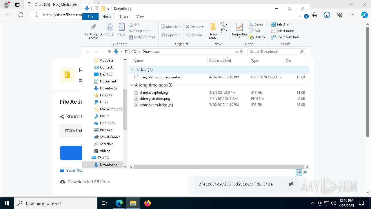Copy the hash in the browser page
The width and height of the screenshot is (371, 209).
point(291,184)
